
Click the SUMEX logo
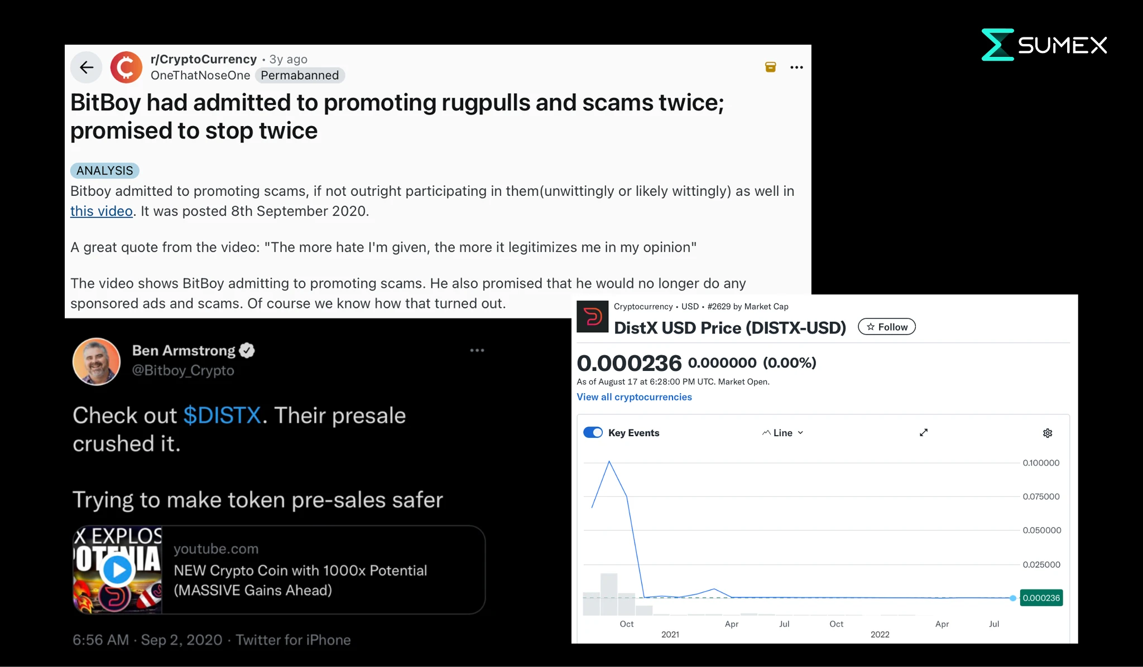coord(1044,45)
